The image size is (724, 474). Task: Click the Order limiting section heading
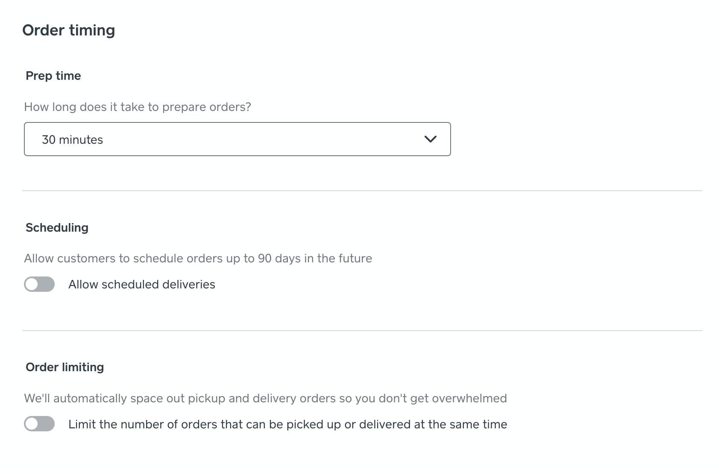[x=64, y=367]
